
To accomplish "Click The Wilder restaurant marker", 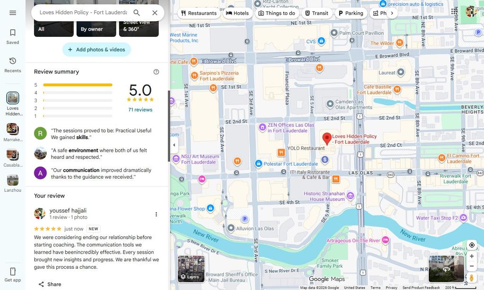I will (400, 42).
